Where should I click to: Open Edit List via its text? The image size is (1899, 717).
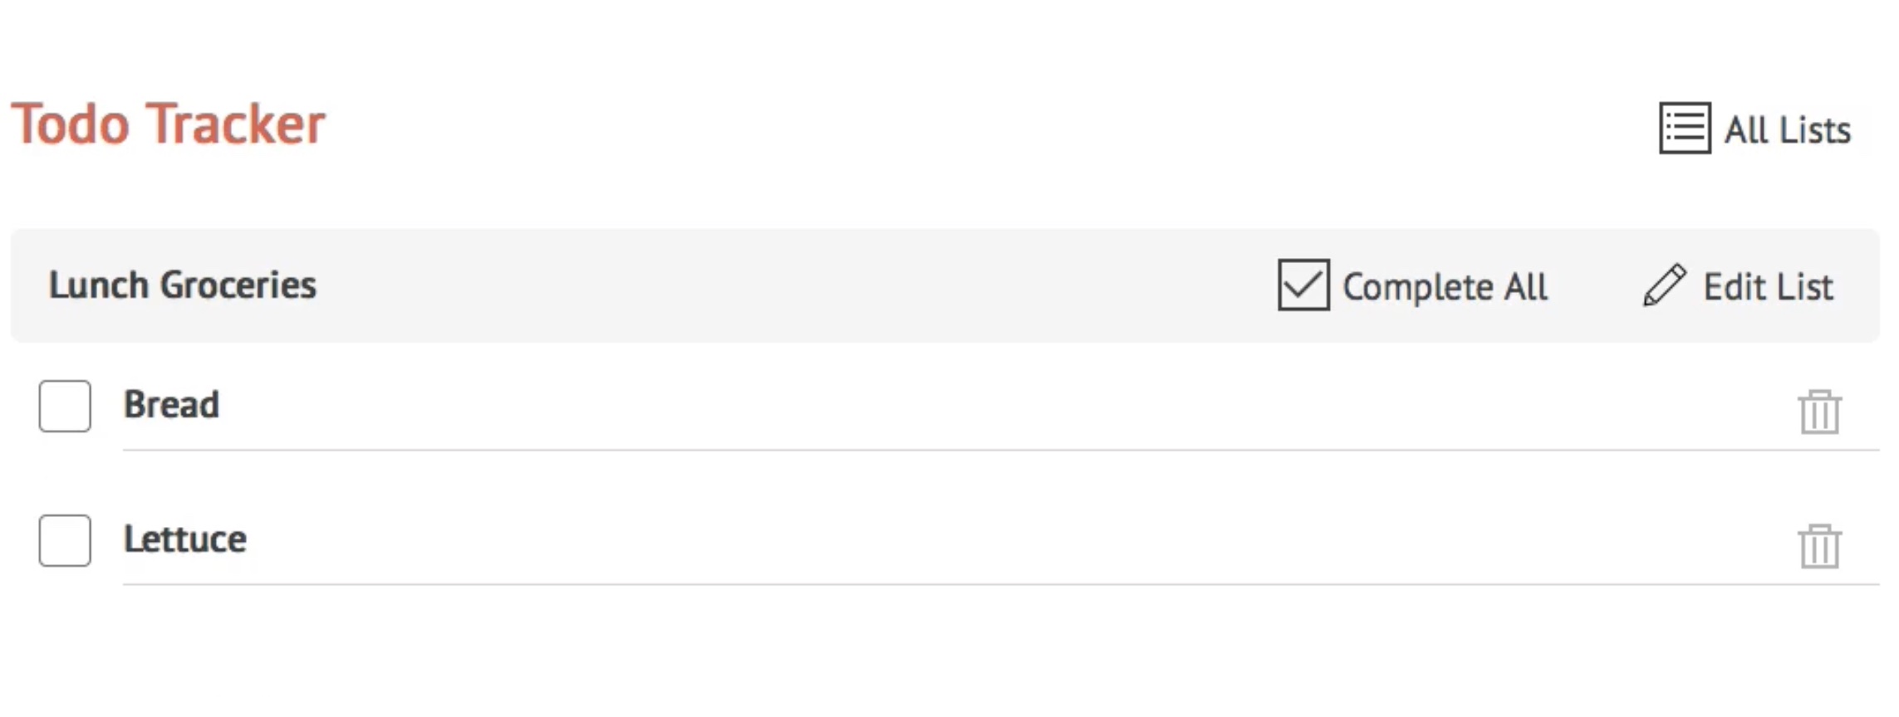tap(1768, 287)
